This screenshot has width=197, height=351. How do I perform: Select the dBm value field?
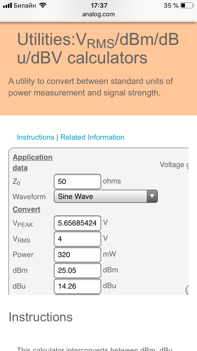pos(77,270)
